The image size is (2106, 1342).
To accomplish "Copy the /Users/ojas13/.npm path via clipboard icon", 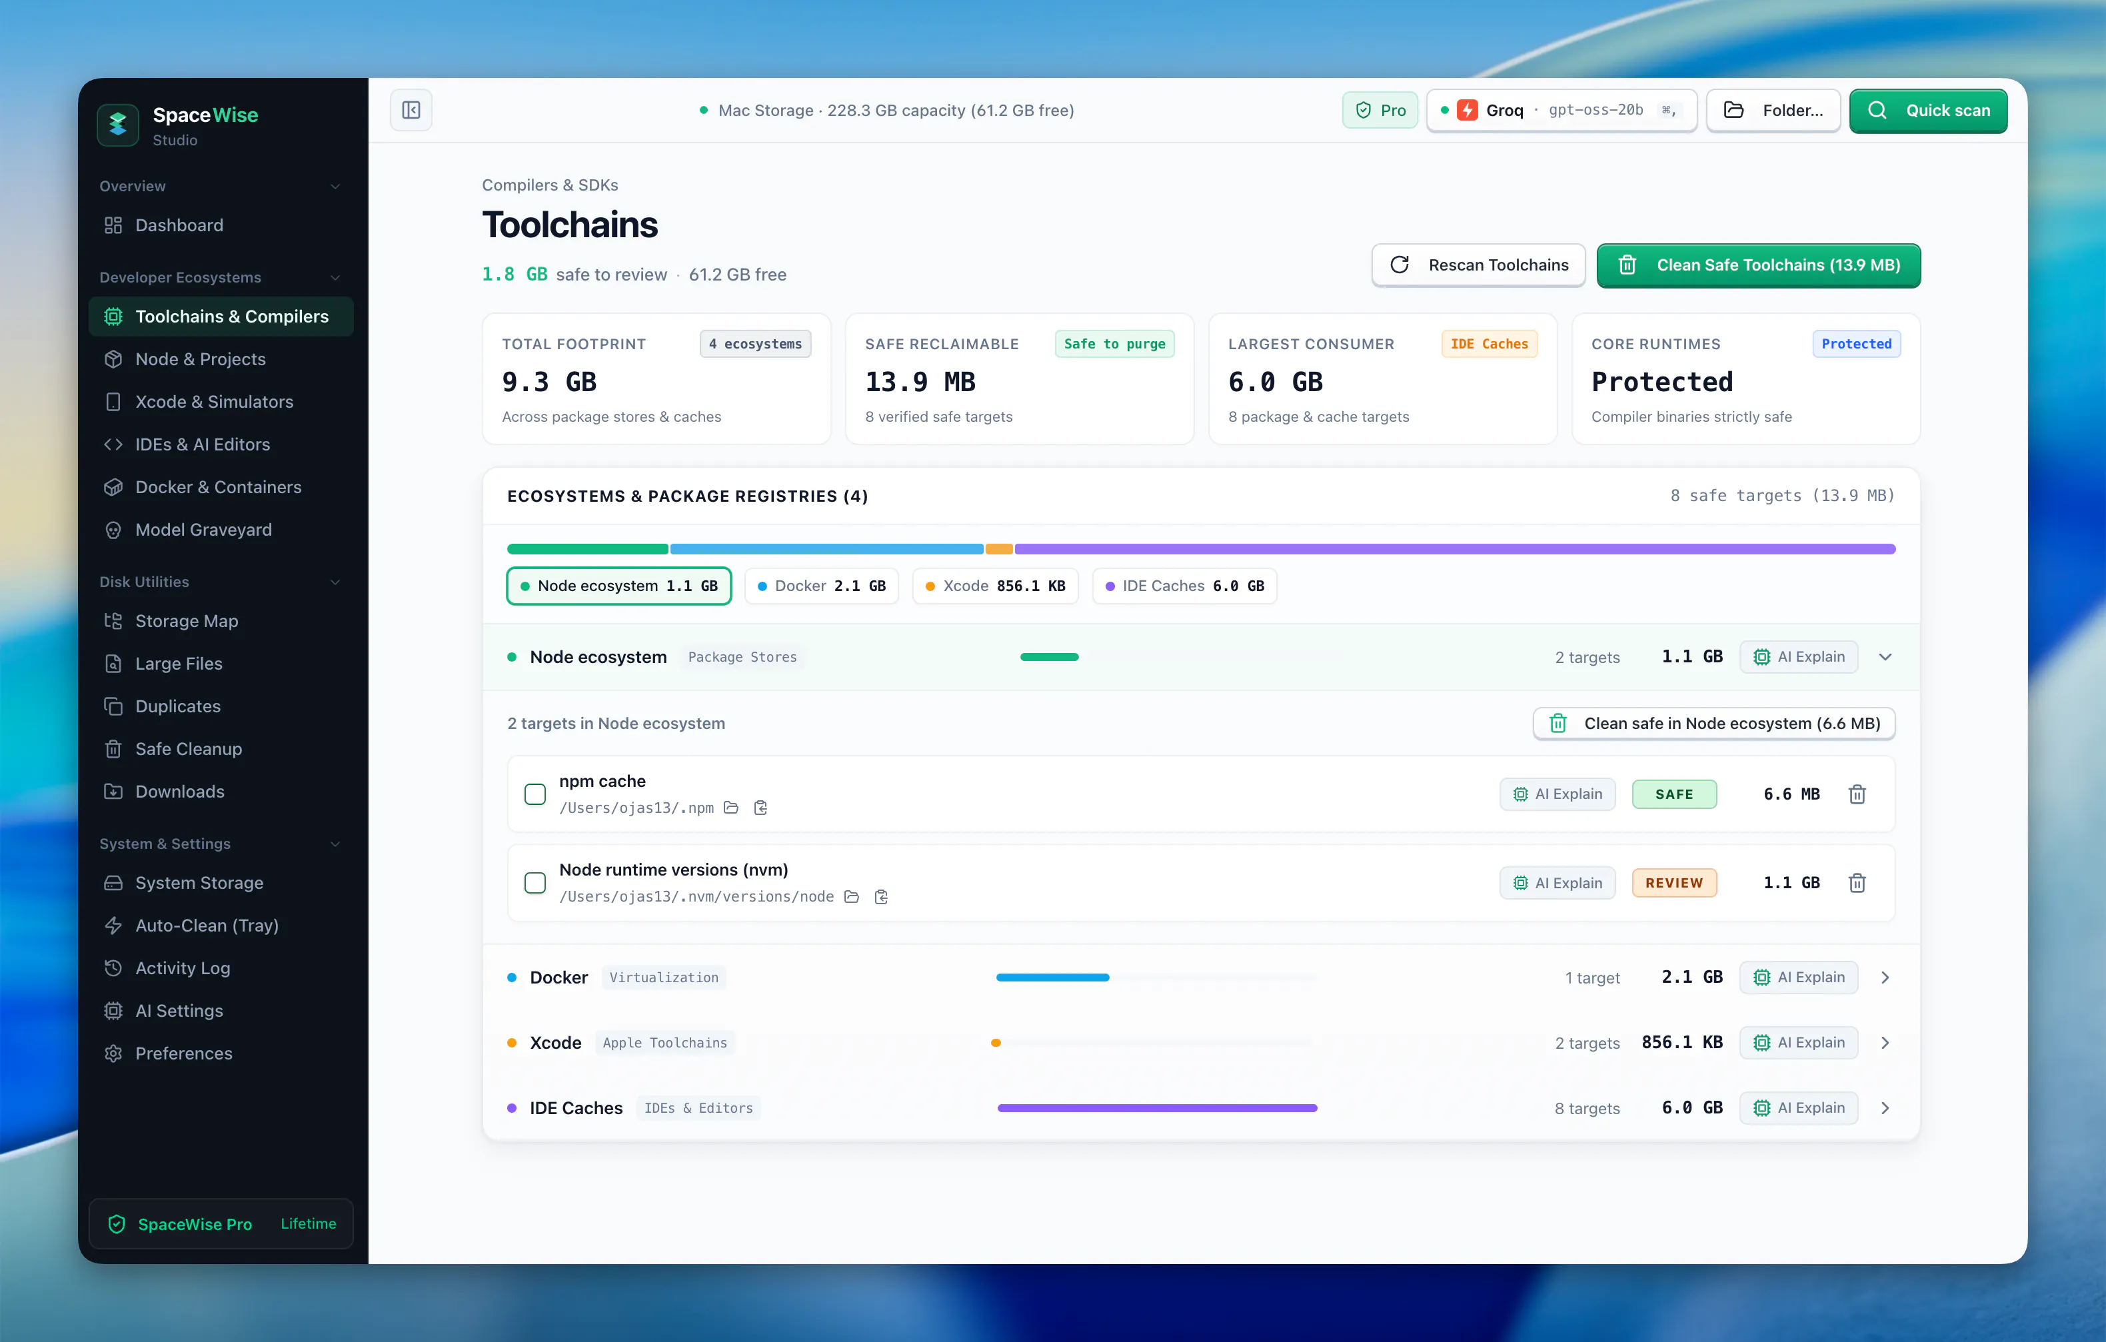I will coord(761,808).
